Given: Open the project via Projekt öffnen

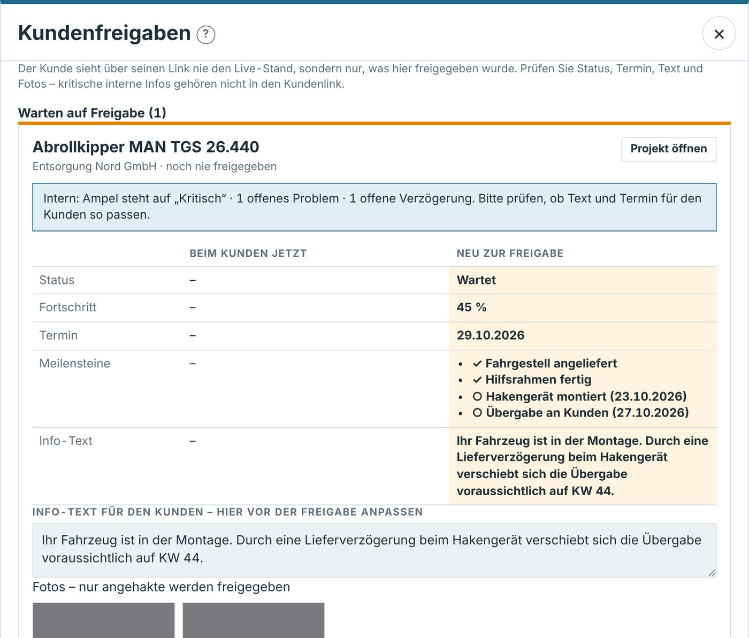Looking at the screenshot, I should pos(669,149).
